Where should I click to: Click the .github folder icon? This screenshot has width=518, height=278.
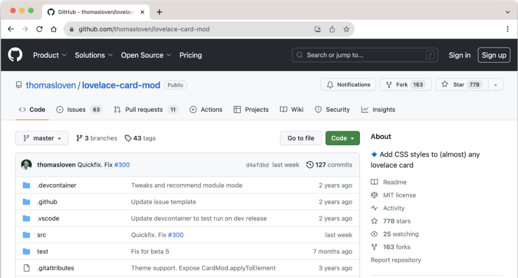(x=26, y=202)
